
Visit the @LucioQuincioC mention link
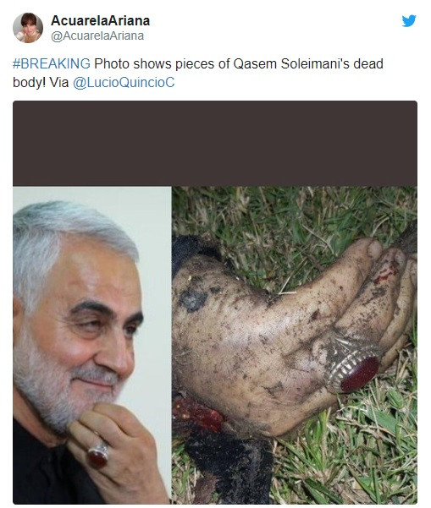[x=124, y=82]
